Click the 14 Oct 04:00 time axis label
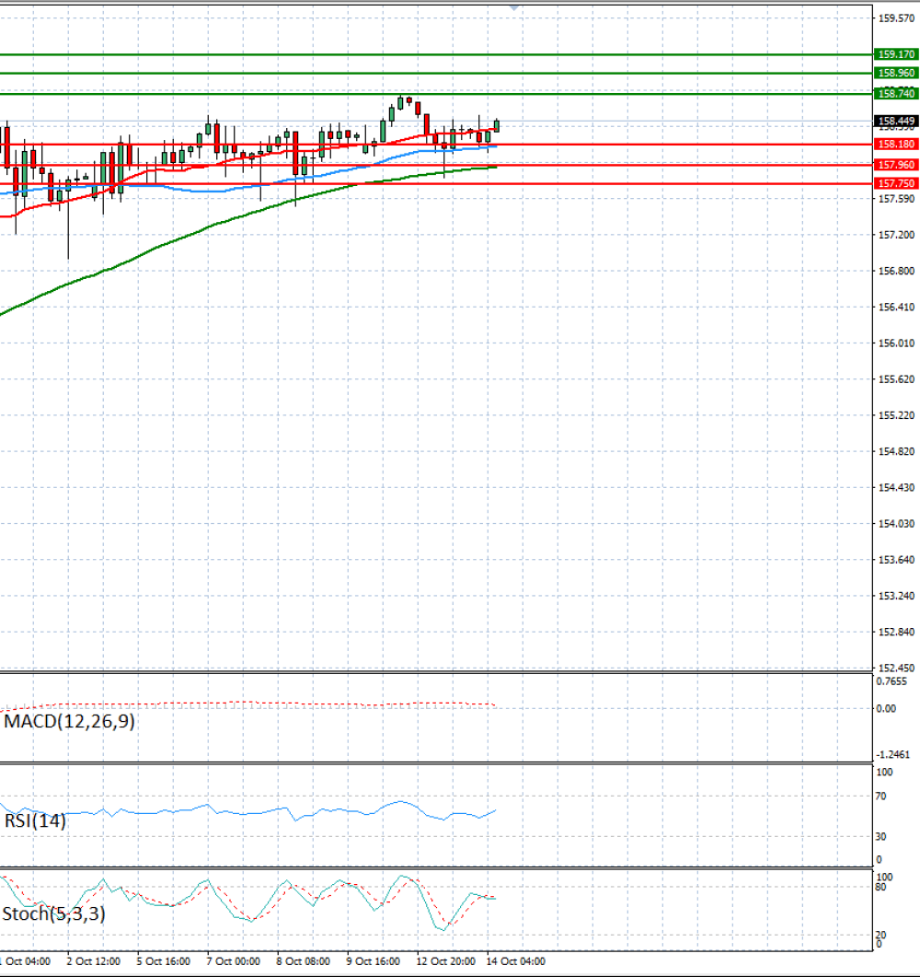 (515, 961)
